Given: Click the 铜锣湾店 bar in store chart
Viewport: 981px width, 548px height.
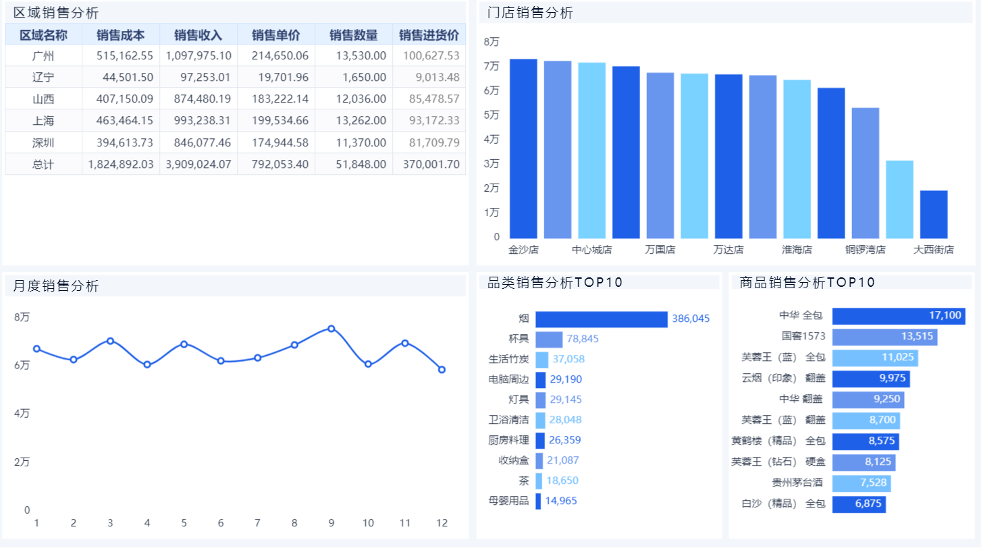Looking at the screenshot, I should 866,173.
